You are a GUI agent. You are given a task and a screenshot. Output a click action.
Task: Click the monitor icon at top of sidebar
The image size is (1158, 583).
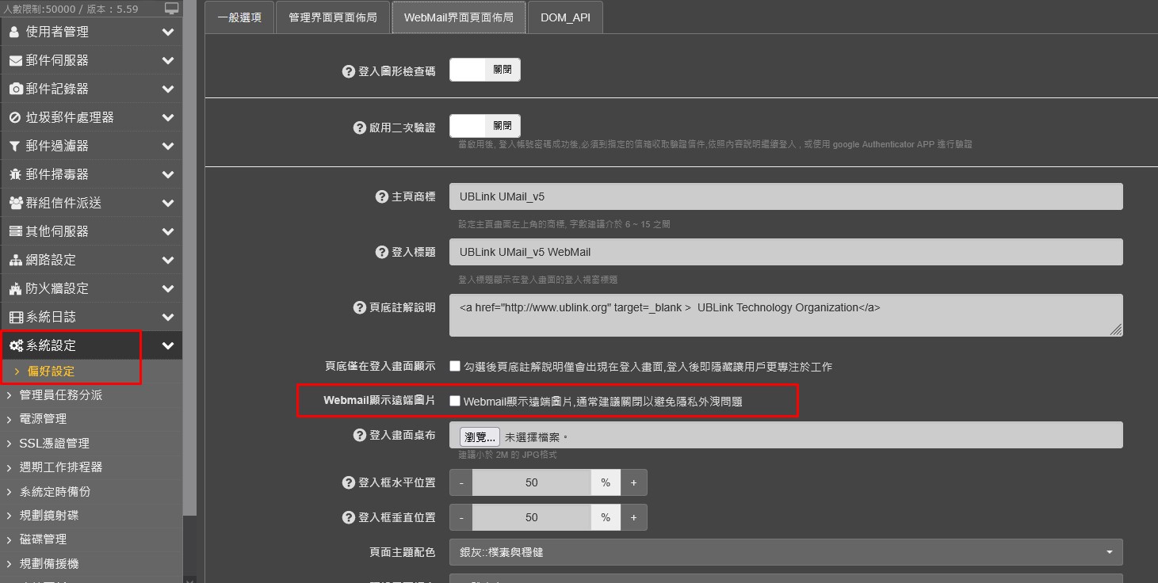coord(171,9)
